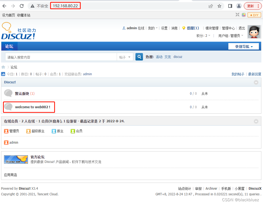The height and width of the screenshot is (204, 263).
Task: Open 最新回复 link
Action: pos(255,74)
